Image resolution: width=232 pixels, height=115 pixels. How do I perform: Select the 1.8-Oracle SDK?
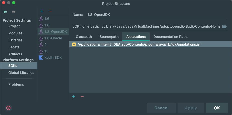(x=53, y=38)
